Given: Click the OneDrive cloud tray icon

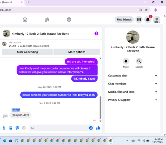Looking at the screenshot, I should coord(133,141).
